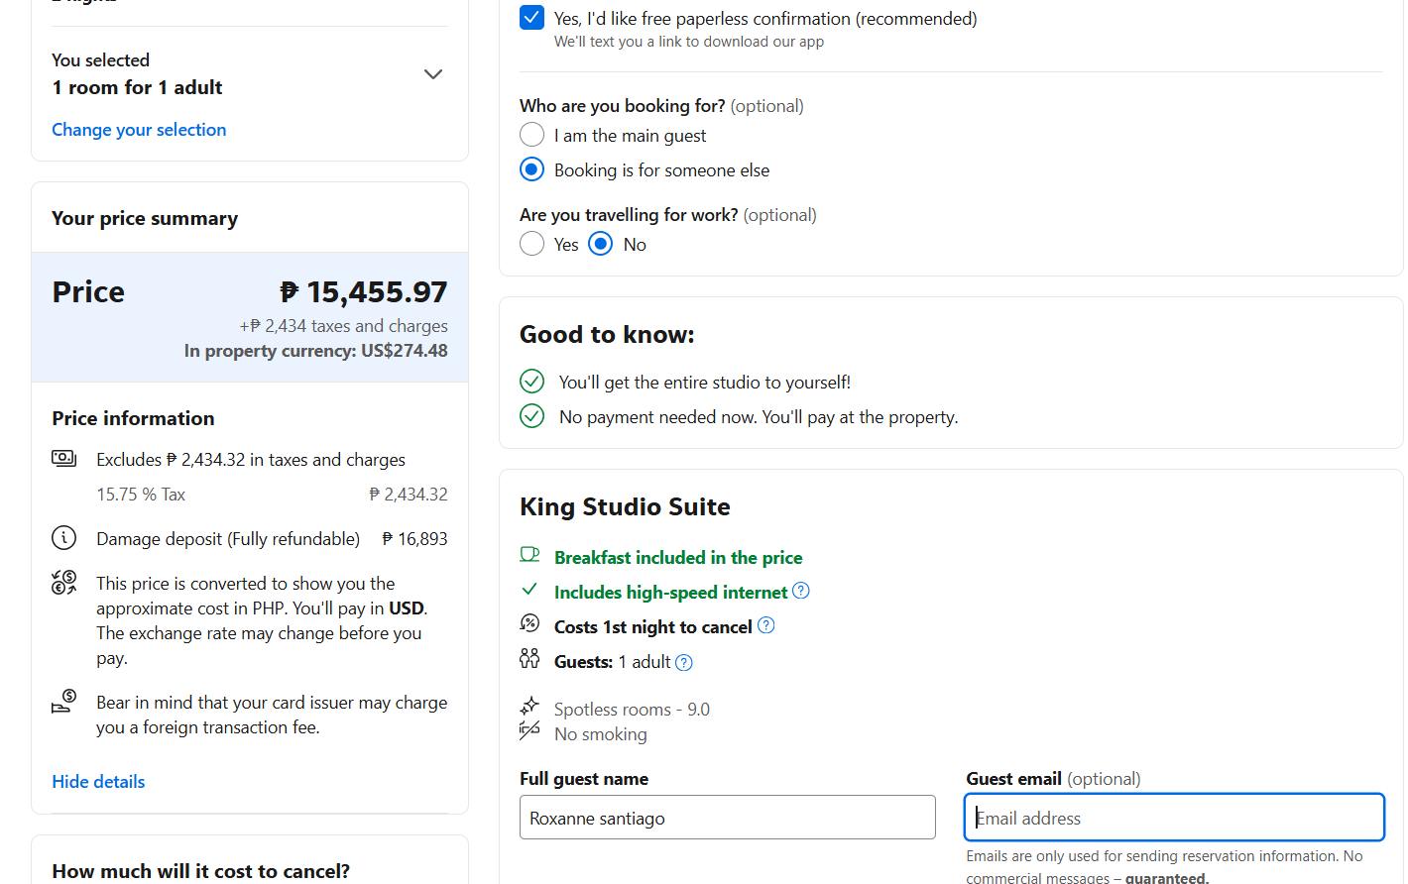Click the currency conversion icon
Image resolution: width=1408 pixels, height=884 pixels.
[x=63, y=583]
